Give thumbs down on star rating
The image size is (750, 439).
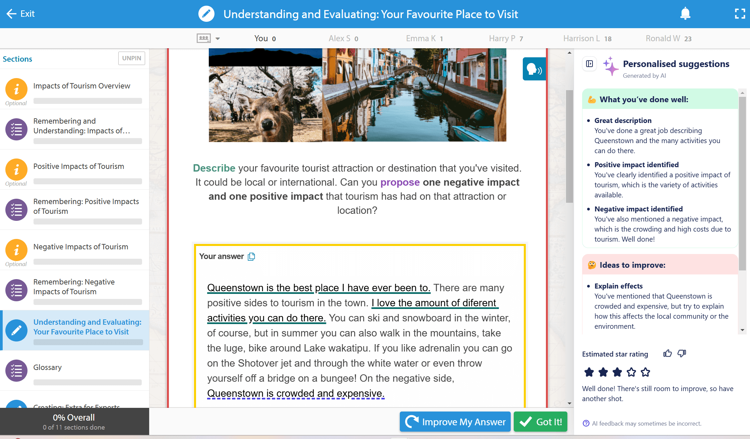click(682, 354)
